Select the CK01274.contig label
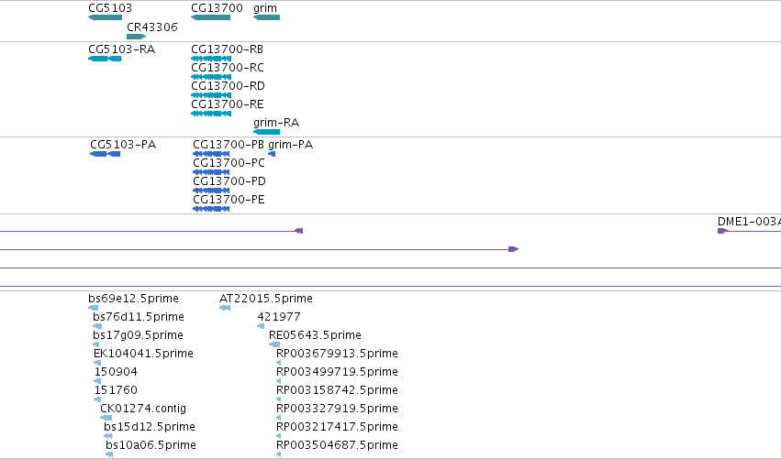 143,409
